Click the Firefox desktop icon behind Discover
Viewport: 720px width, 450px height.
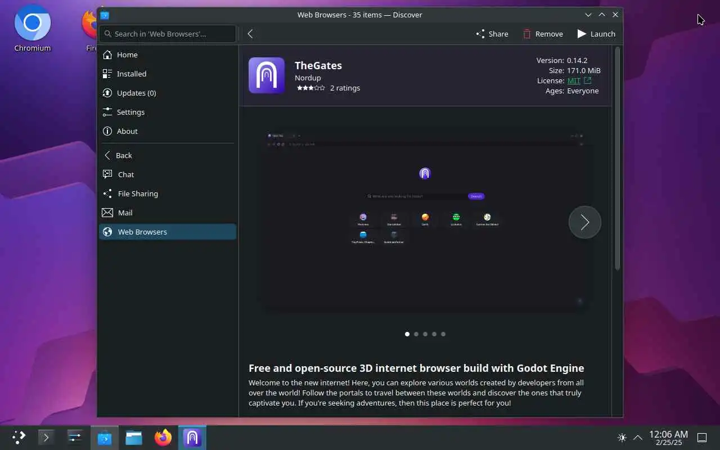[x=90, y=29]
